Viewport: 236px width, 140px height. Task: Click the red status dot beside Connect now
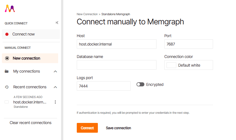point(7,34)
